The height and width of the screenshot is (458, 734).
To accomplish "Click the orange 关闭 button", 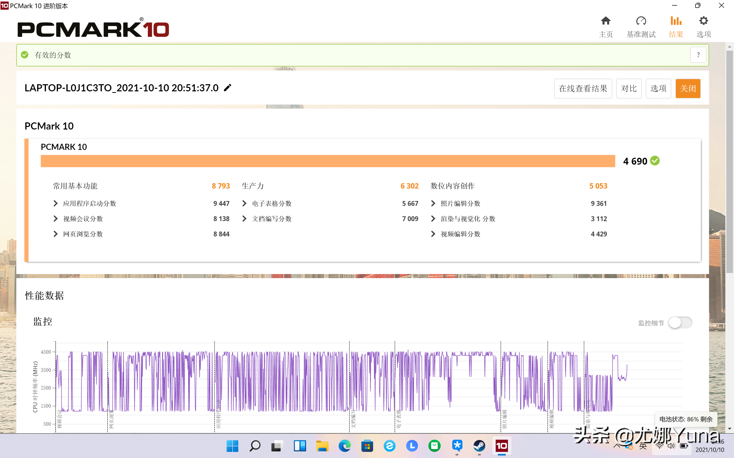I will coord(688,89).
